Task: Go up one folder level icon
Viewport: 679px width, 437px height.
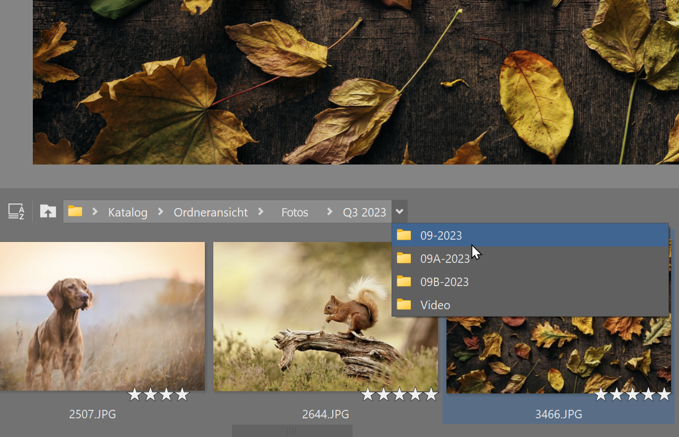Action: click(48, 212)
